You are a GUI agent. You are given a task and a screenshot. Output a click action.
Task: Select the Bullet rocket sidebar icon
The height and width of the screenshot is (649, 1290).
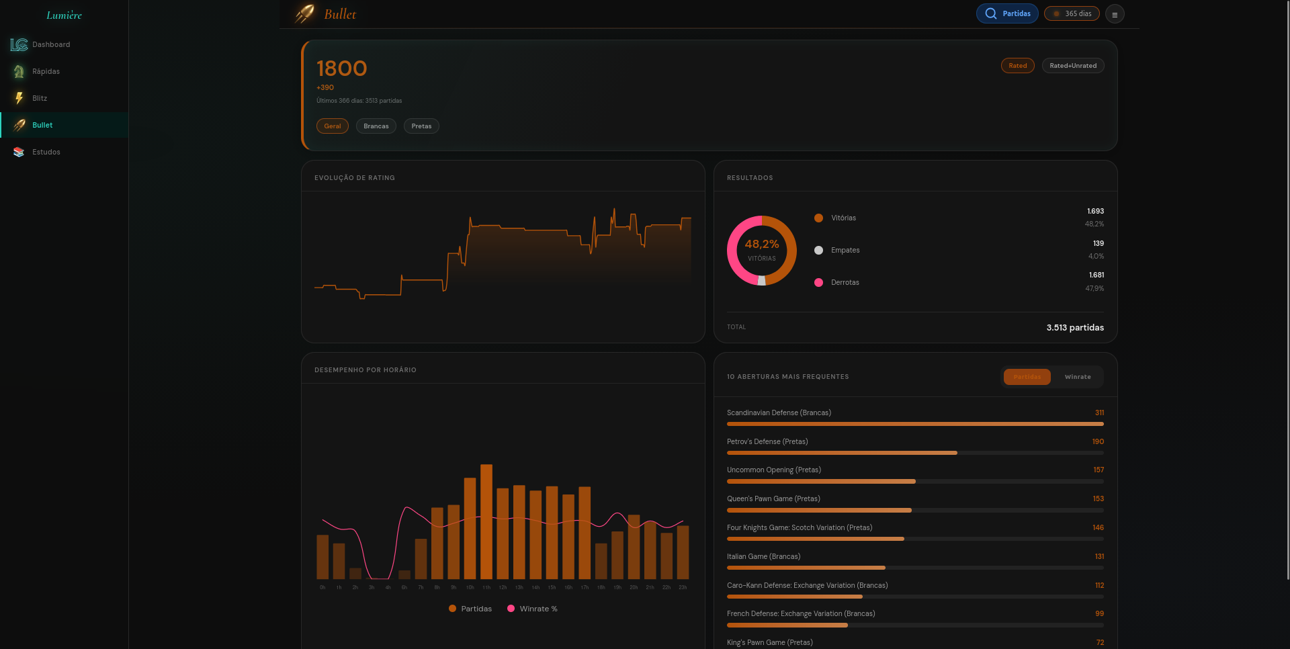point(19,125)
